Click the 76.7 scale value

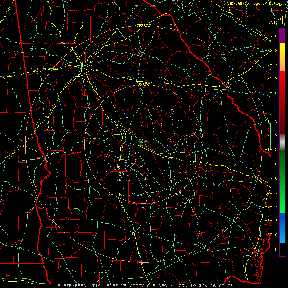(x=272, y=64)
